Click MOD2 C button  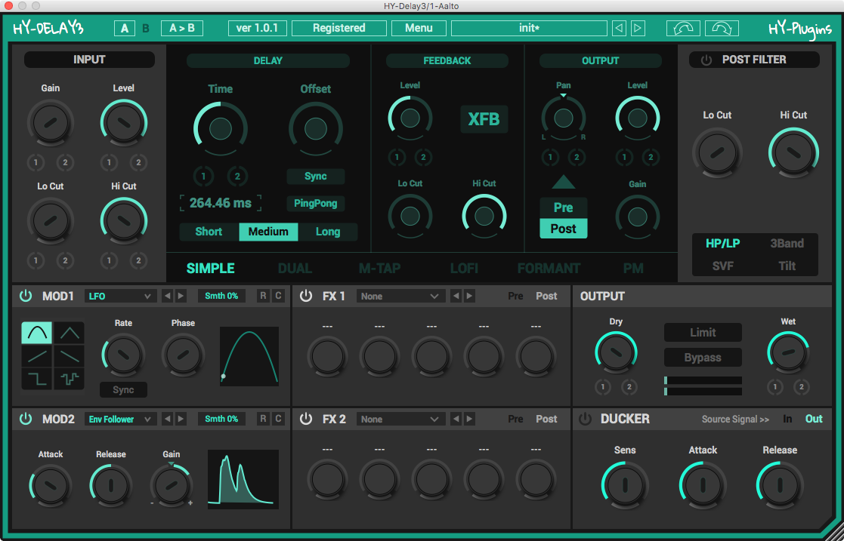coord(278,419)
